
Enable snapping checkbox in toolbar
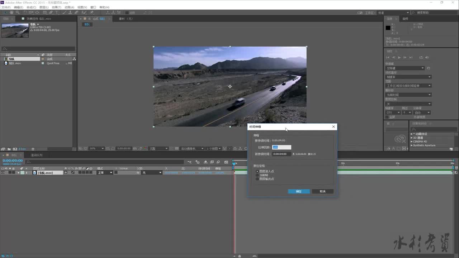(127, 13)
